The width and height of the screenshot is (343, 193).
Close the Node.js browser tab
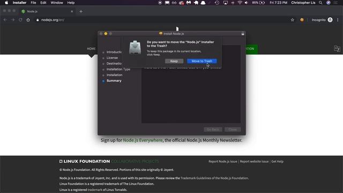click(72, 11)
